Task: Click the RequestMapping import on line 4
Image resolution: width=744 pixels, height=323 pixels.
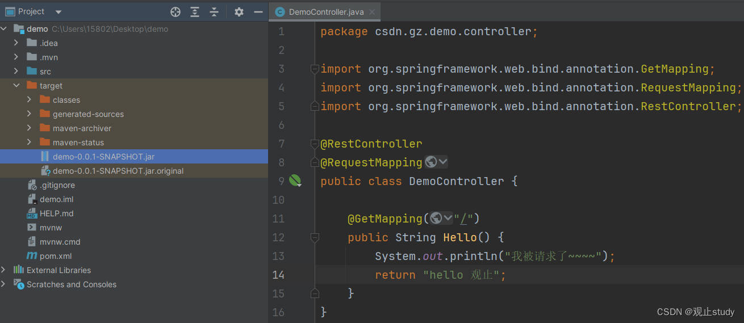Action: pyautogui.click(x=688, y=88)
